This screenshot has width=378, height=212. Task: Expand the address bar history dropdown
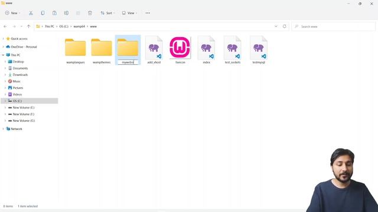tap(276, 26)
